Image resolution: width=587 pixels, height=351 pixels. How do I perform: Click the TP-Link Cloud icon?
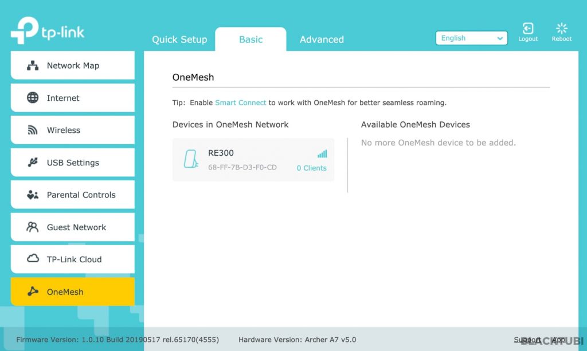(33, 259)
